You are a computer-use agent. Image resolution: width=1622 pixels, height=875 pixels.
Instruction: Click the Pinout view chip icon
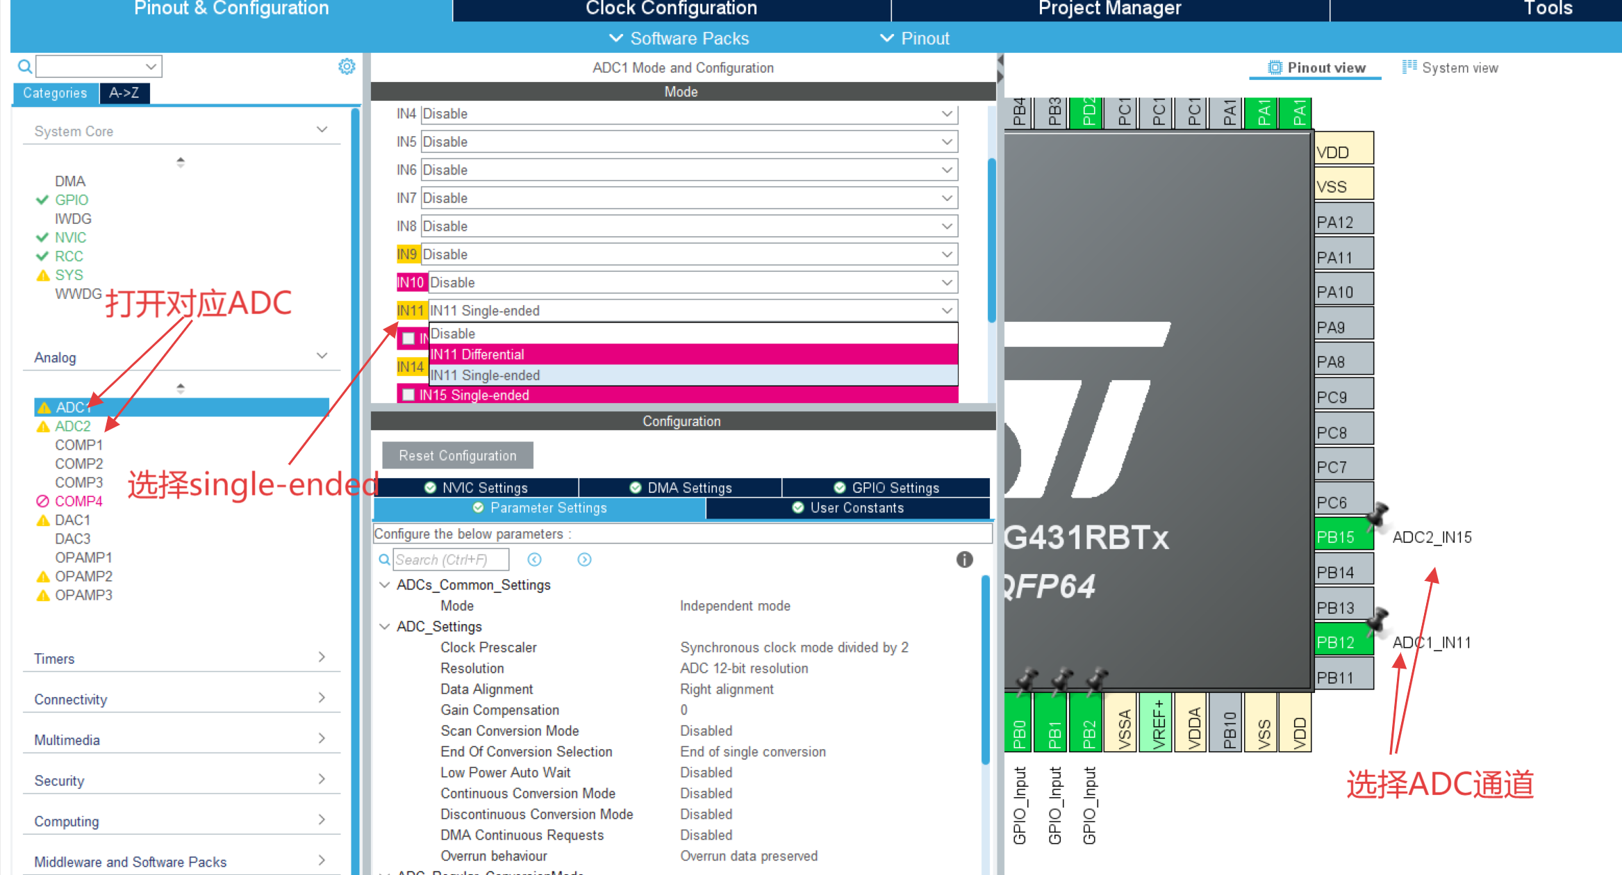(1275, 67)
